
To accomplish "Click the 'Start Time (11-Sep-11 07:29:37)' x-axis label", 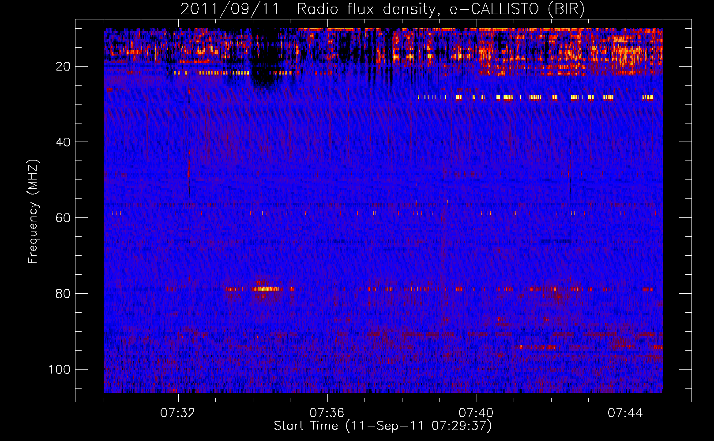I will click(383, 426).
